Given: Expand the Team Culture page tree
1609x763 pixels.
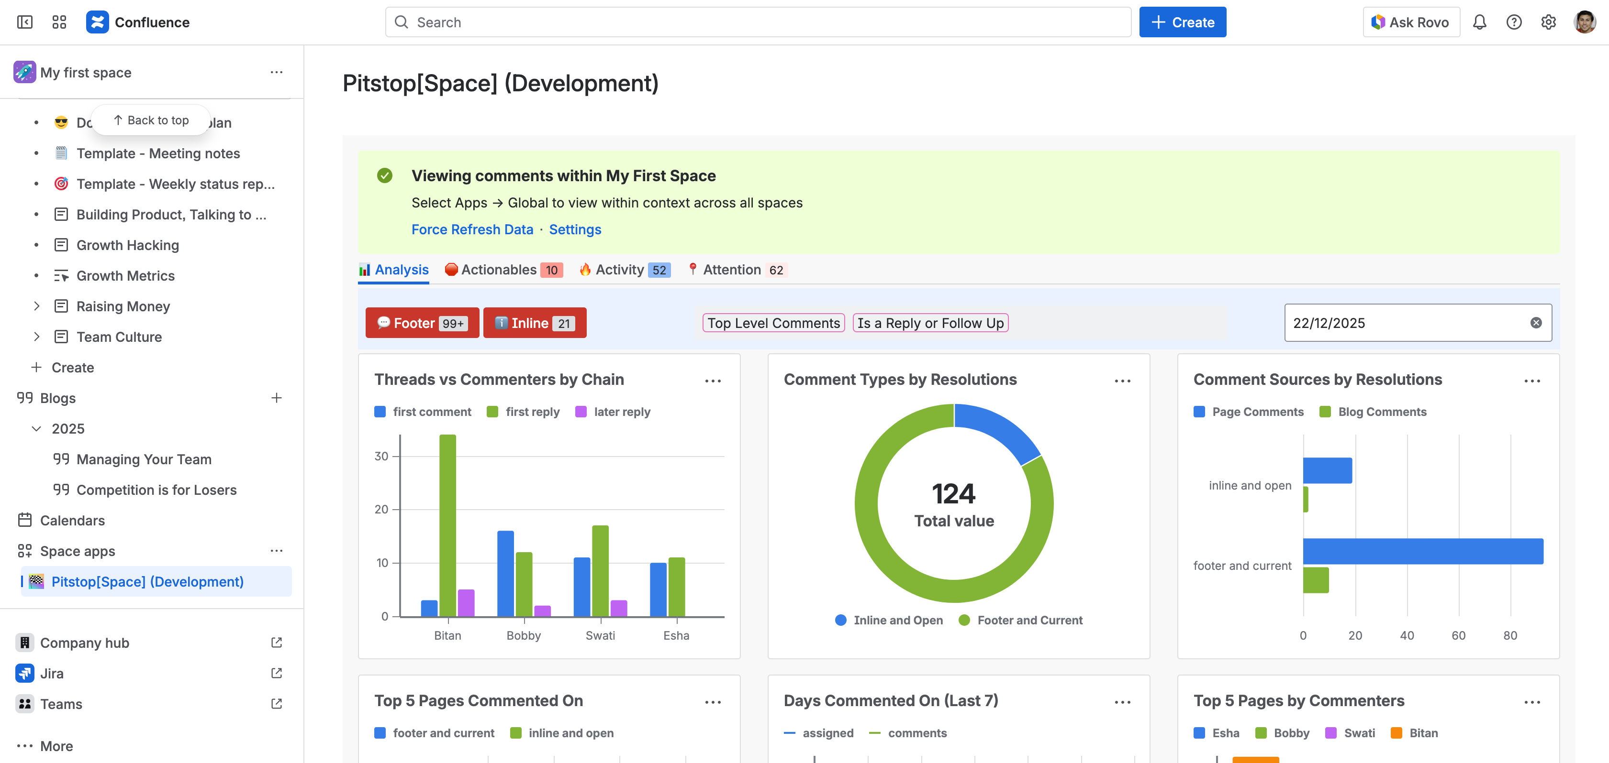Looking at the screenshot, I should [x=37, y=337].
